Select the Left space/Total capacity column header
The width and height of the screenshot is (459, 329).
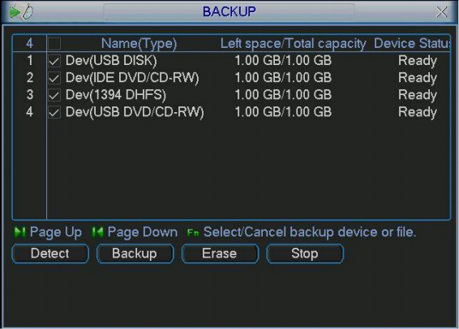[x=293, y=44]
